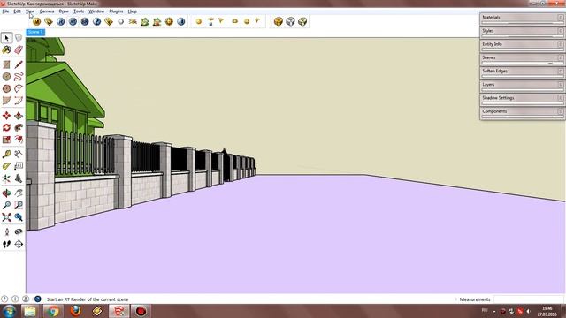Screen dimensions: 566x318
Task: Choose the Pan hand tool
Action: point(19,193)
